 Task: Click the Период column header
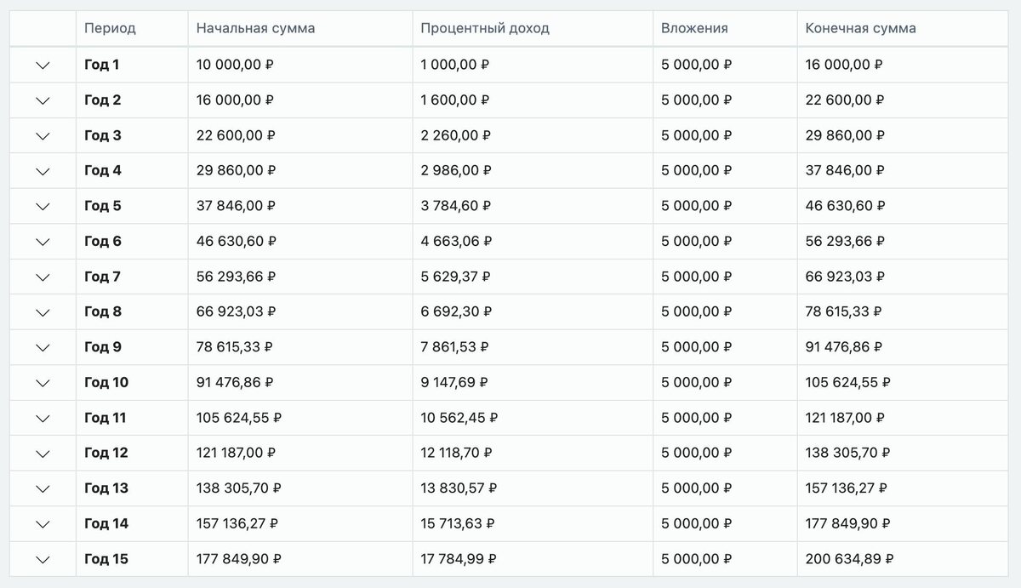coord(110,28)
